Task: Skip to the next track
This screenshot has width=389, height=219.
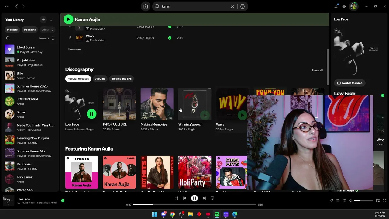Action: pyautogui.click(x=204, y=198)
